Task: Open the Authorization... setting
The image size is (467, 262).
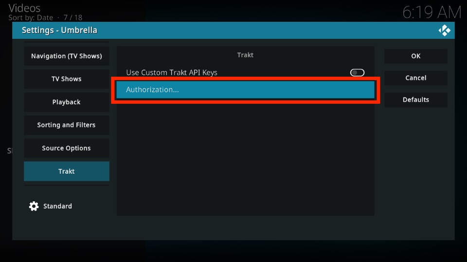Action: coord(245,90)
